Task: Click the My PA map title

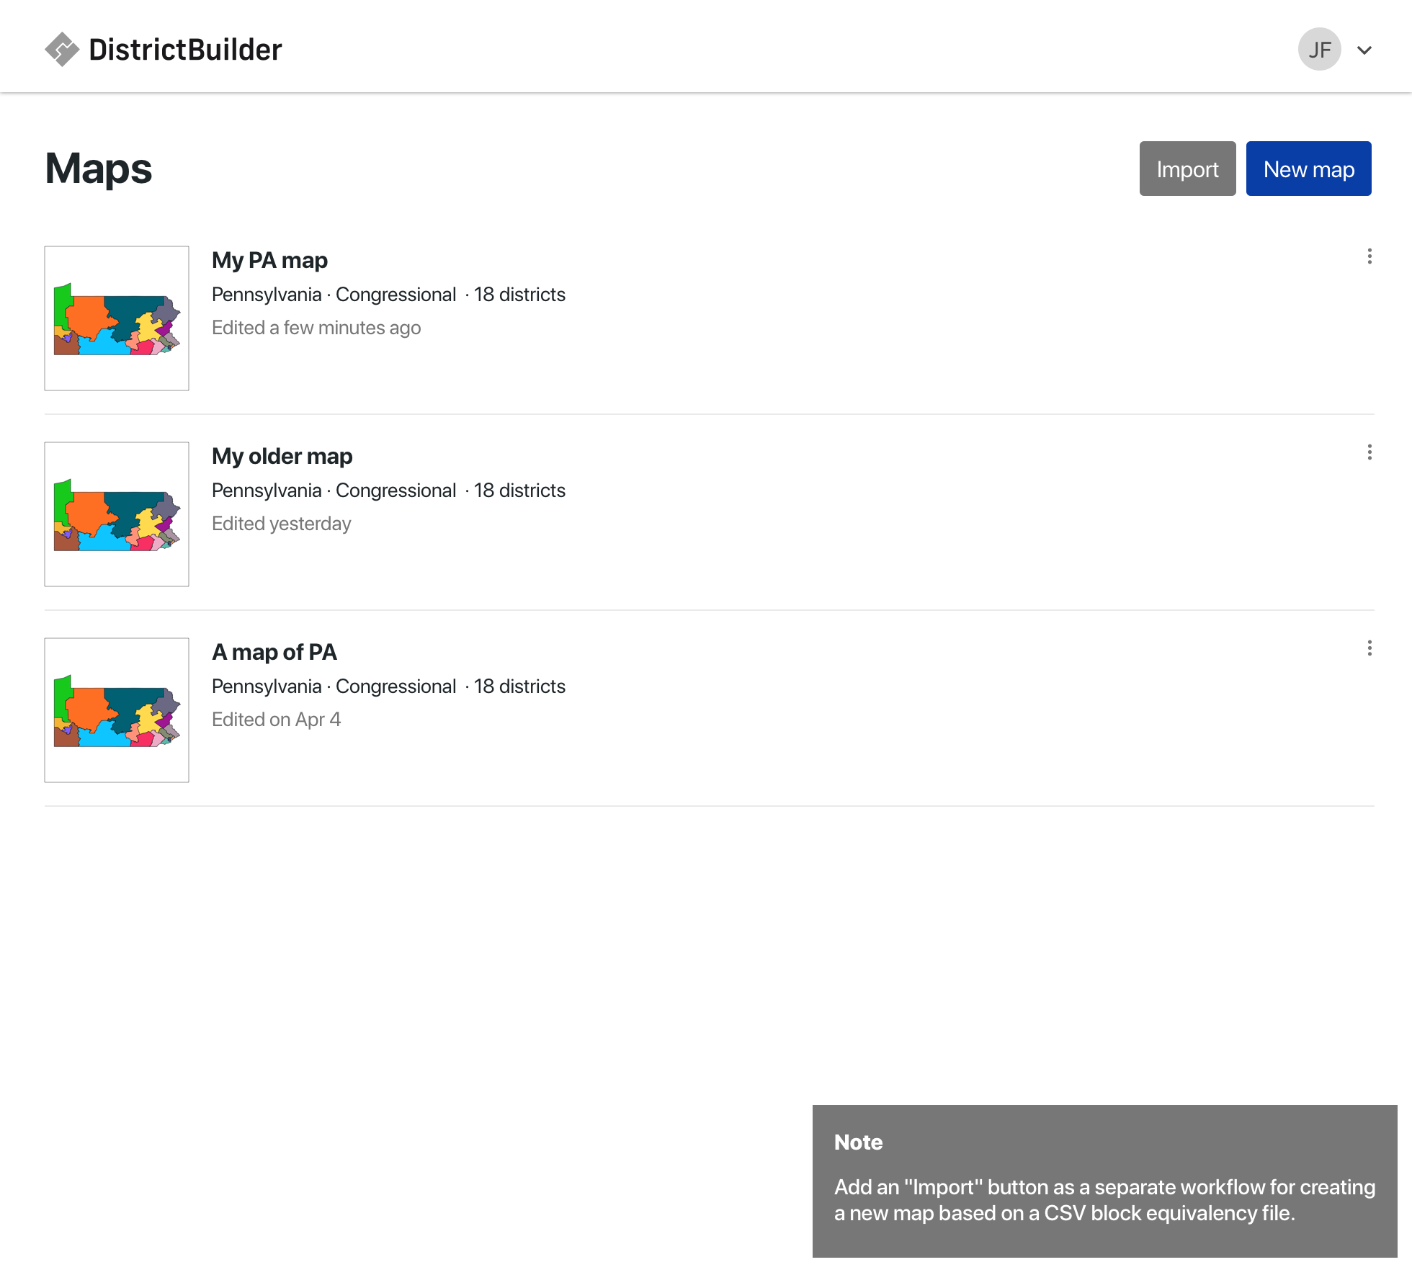Action: (269, 260)
